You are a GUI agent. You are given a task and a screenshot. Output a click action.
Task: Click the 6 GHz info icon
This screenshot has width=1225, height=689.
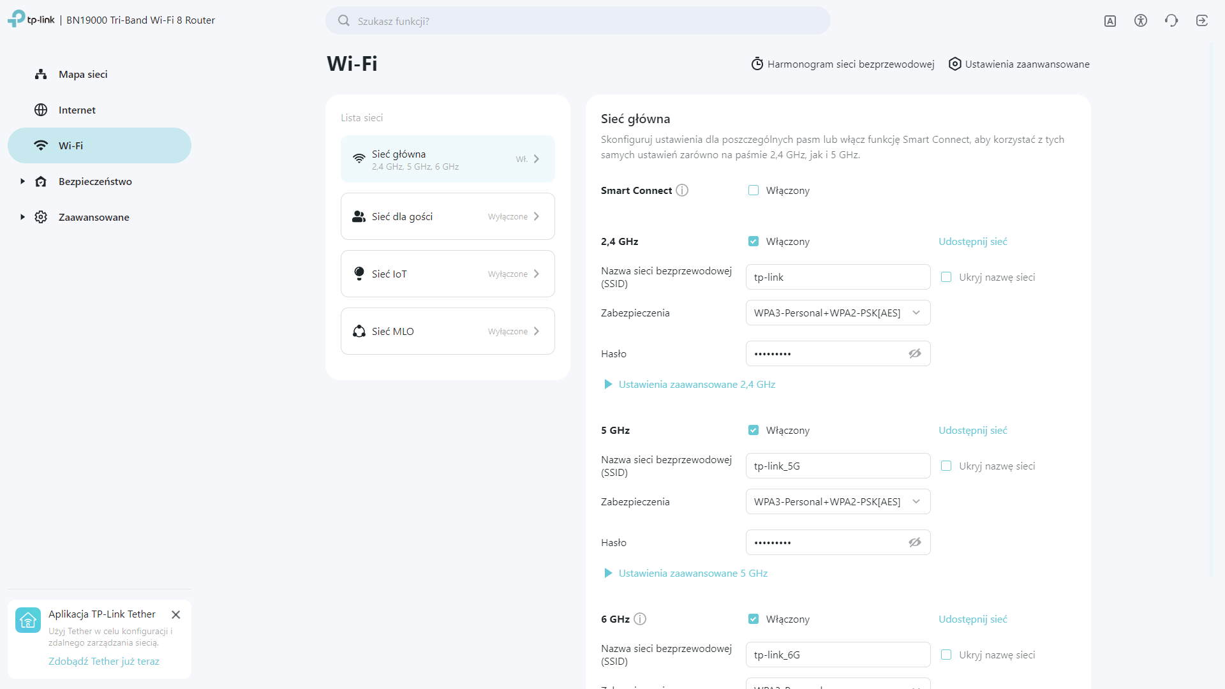click(640, 619)
